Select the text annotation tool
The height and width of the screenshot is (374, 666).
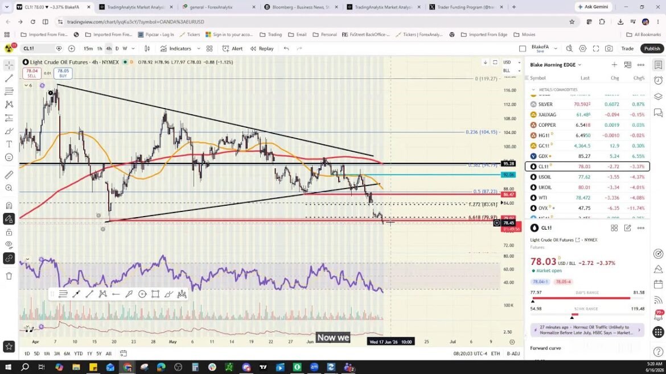click(9, 144)
